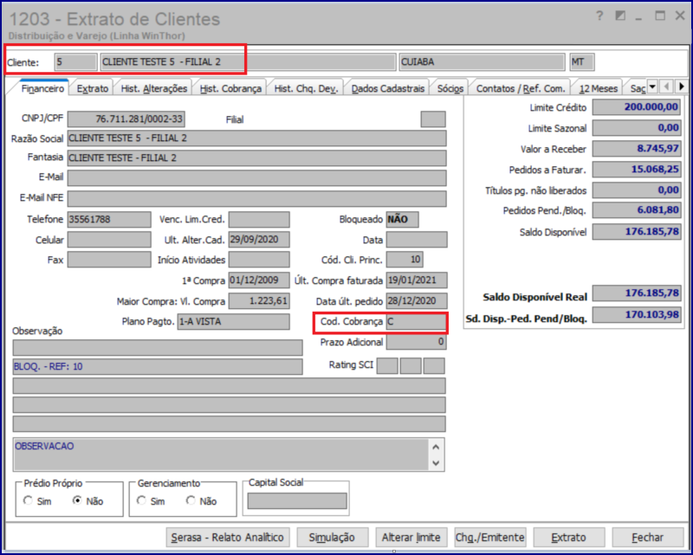Click the Pedidos Pend./Bloq. value 6.081,80
This screenshot has height=555, width=693.
[637, 210]
